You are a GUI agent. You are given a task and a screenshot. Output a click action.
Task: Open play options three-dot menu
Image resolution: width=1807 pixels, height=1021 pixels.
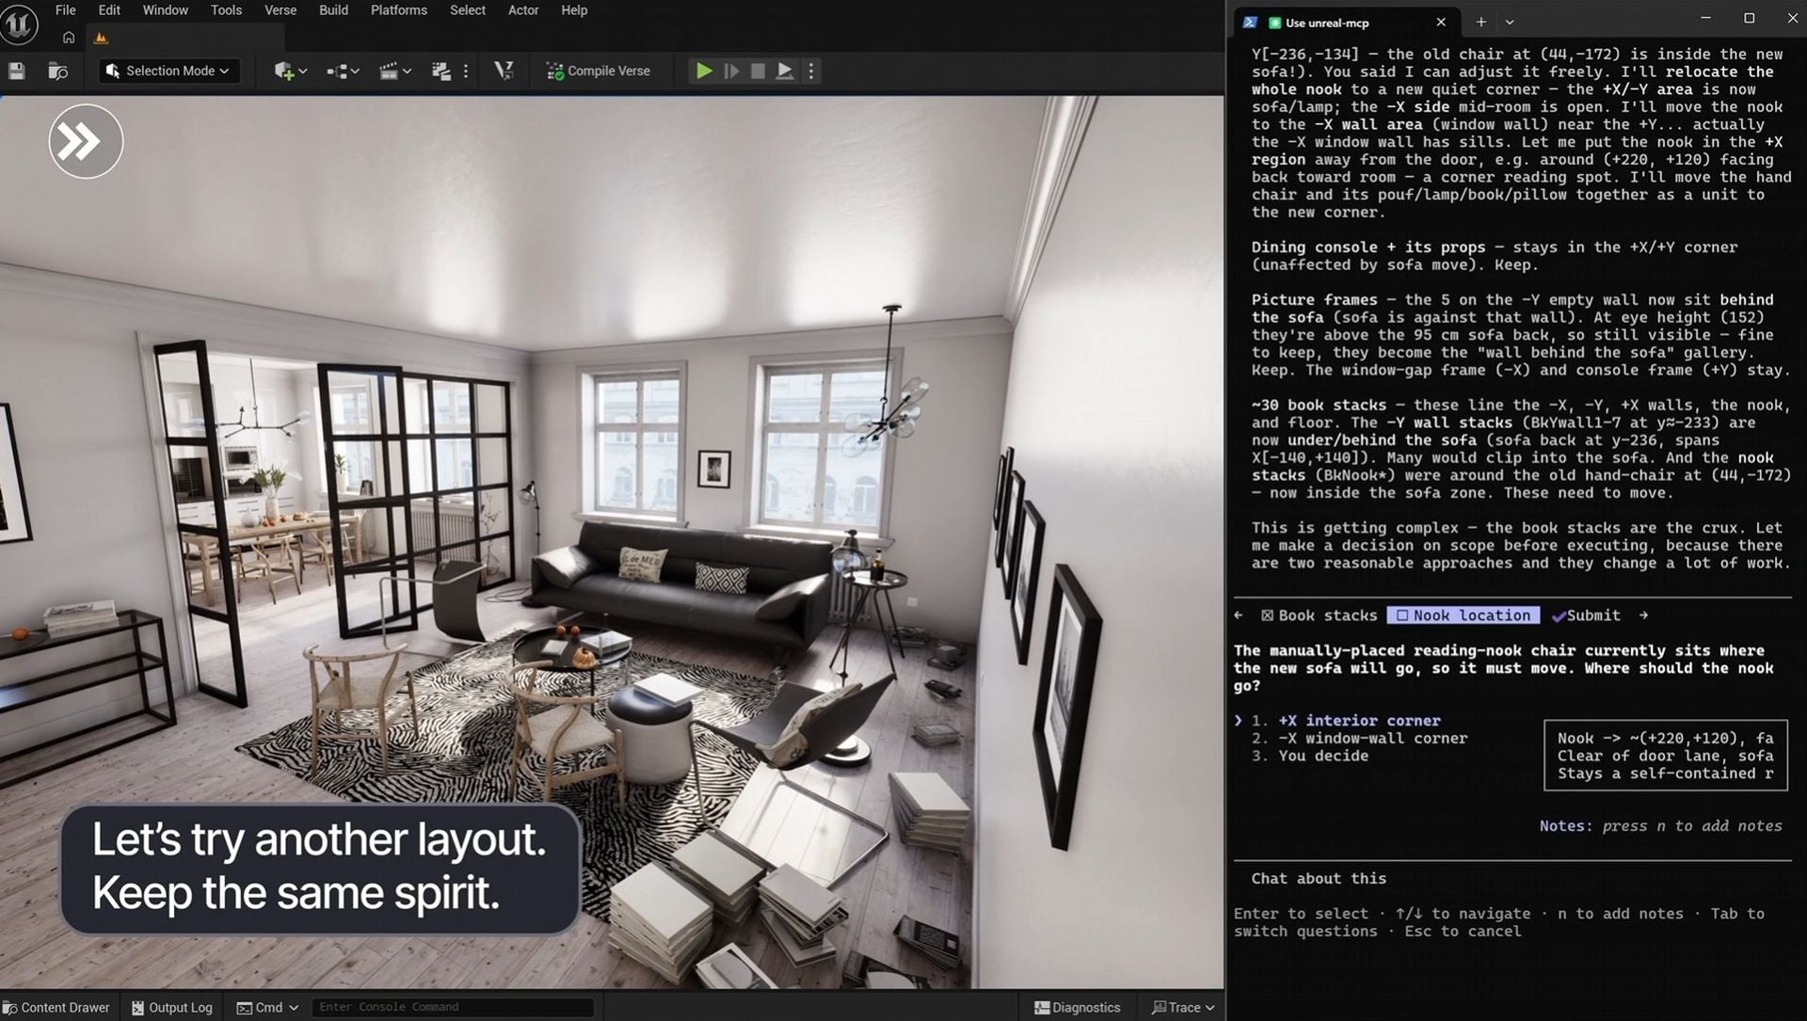click(x=810, y=71)
